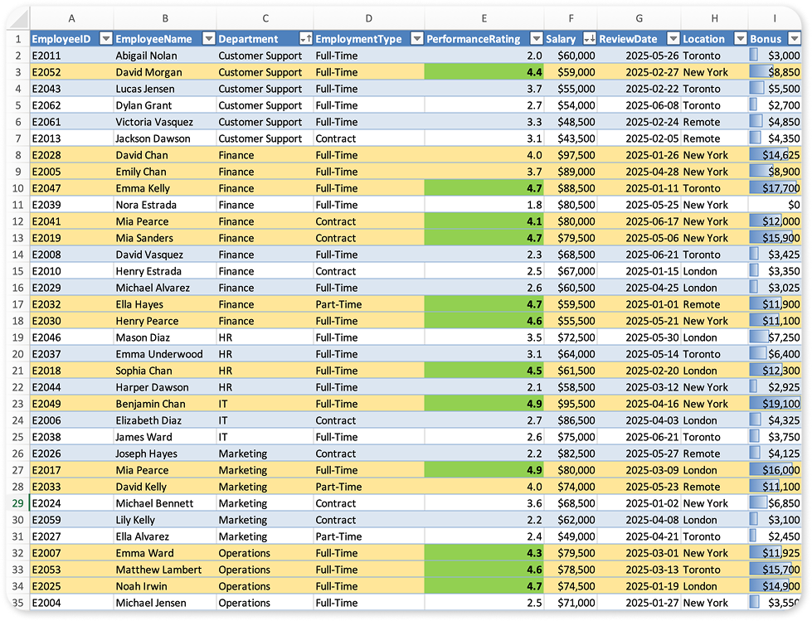Select column D header

369,18
